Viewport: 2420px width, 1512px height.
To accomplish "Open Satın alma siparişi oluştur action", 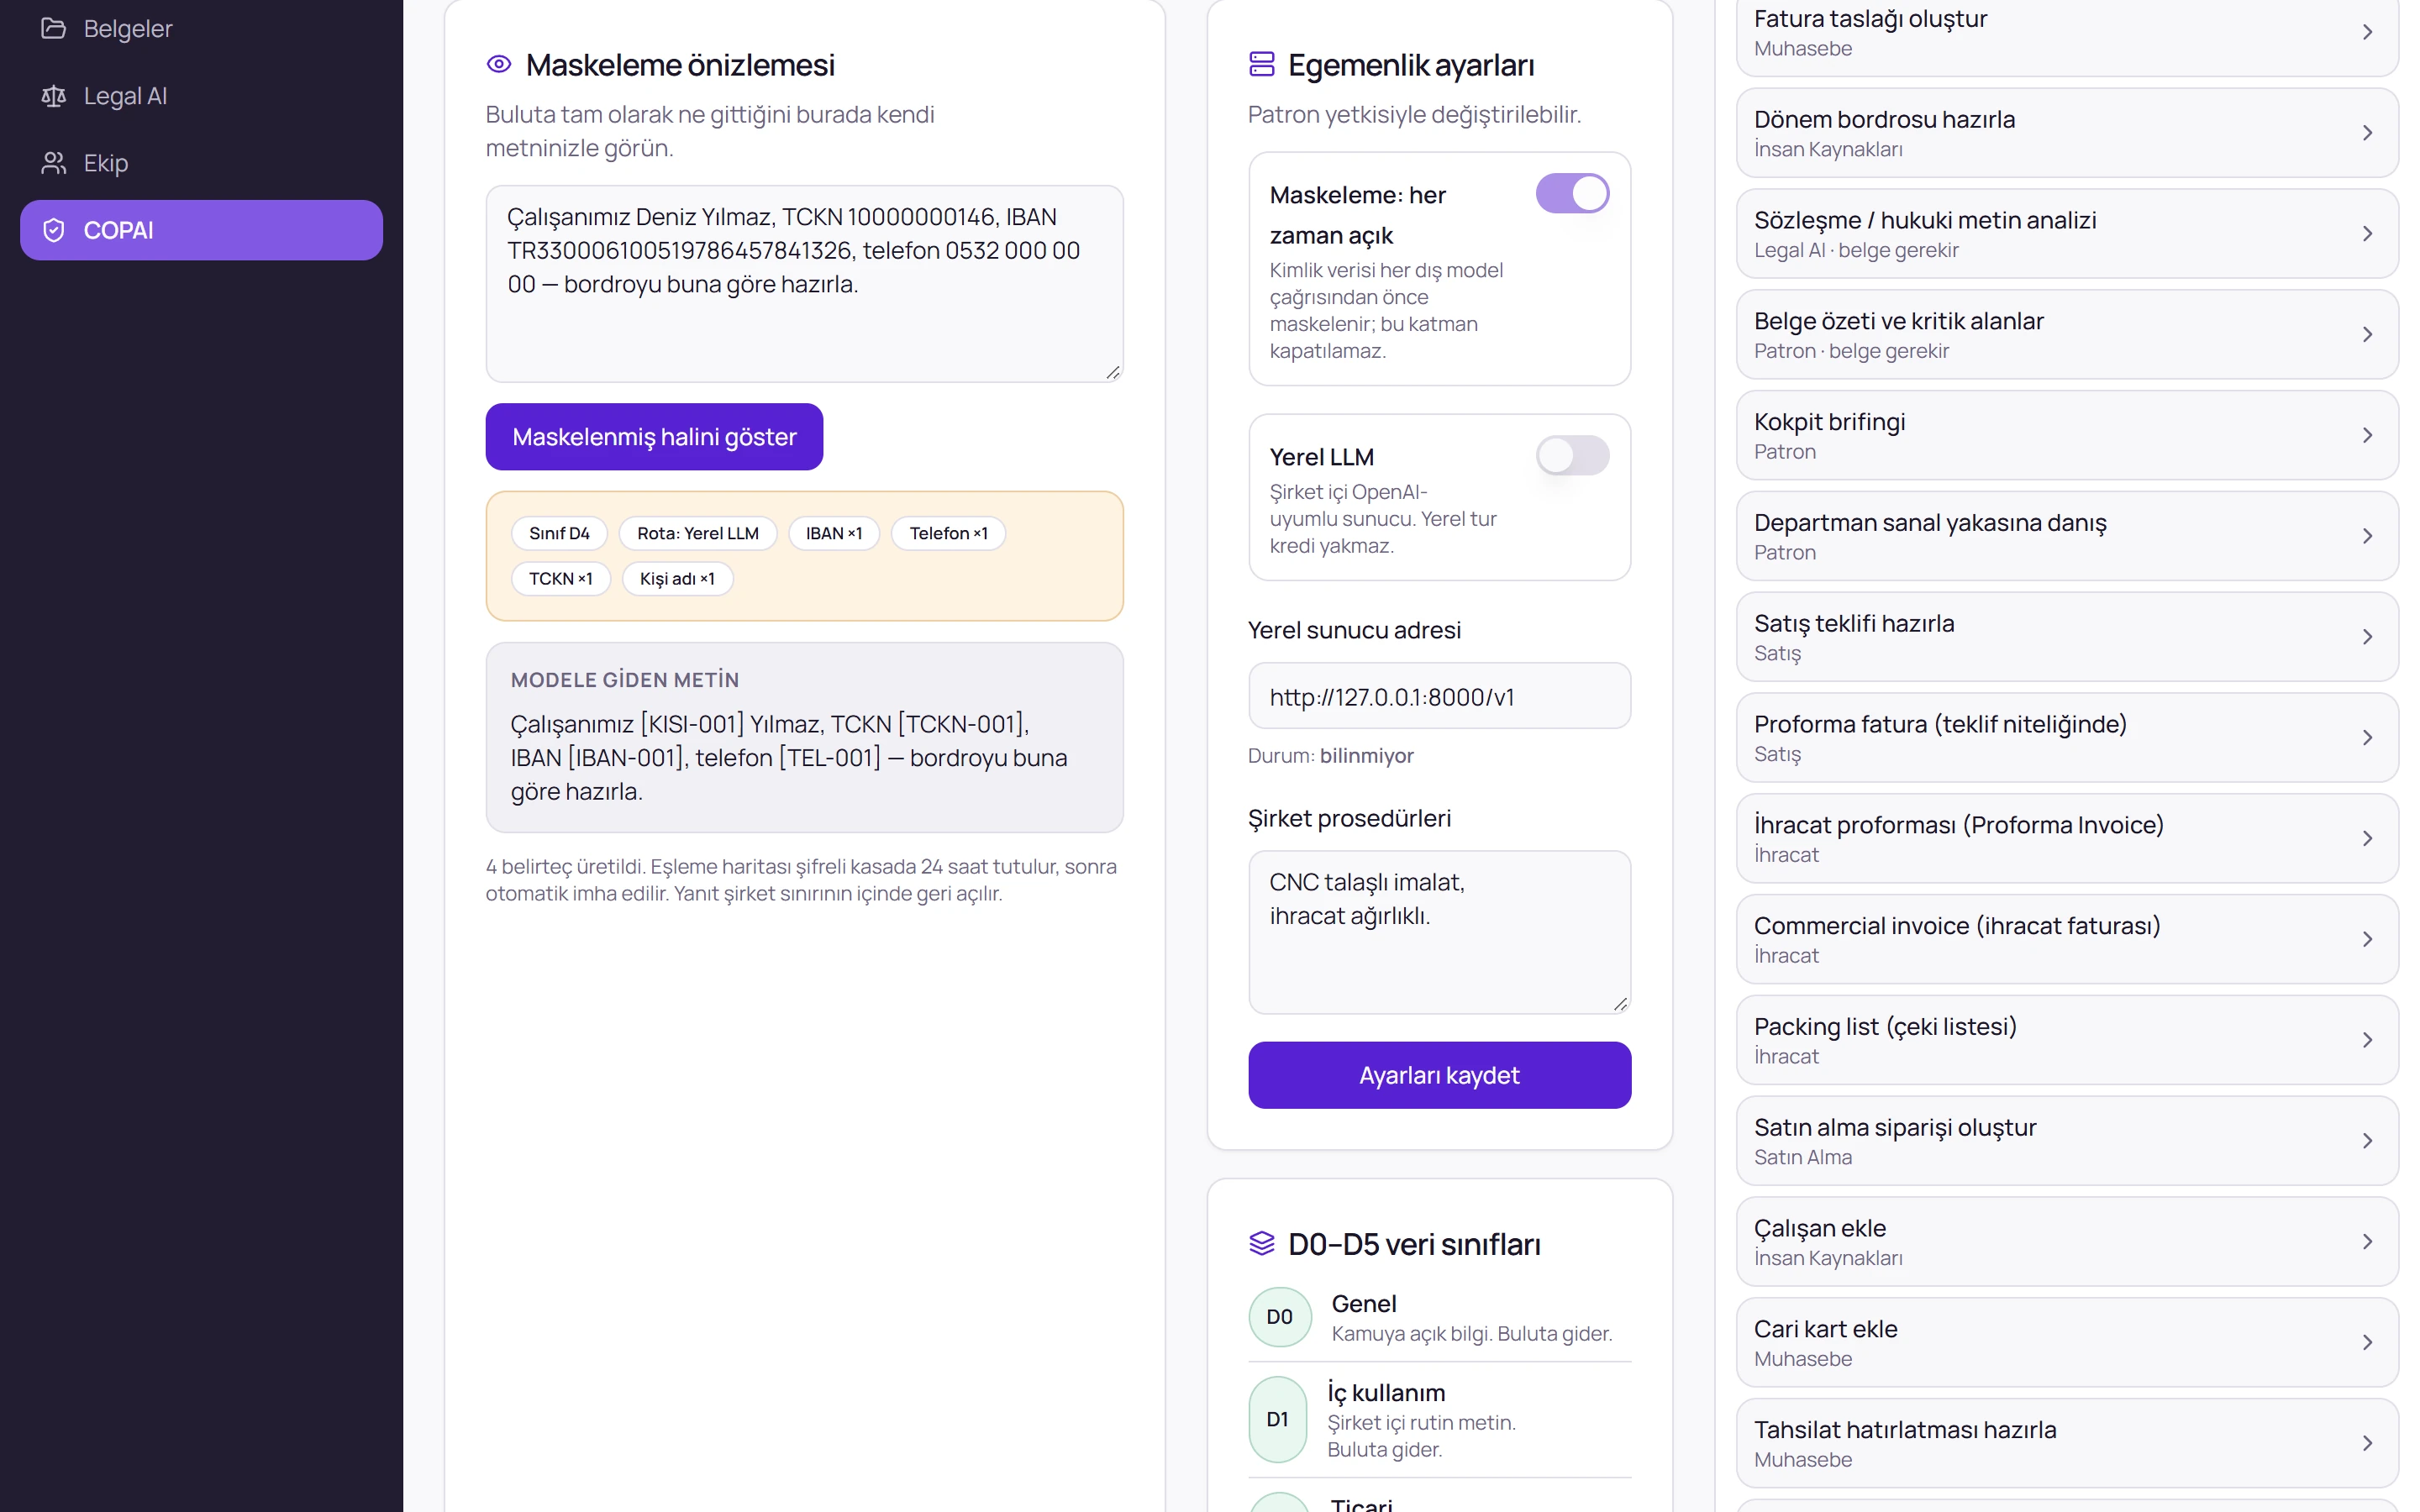I will pyautogui.click(x=2067, y=1141).
